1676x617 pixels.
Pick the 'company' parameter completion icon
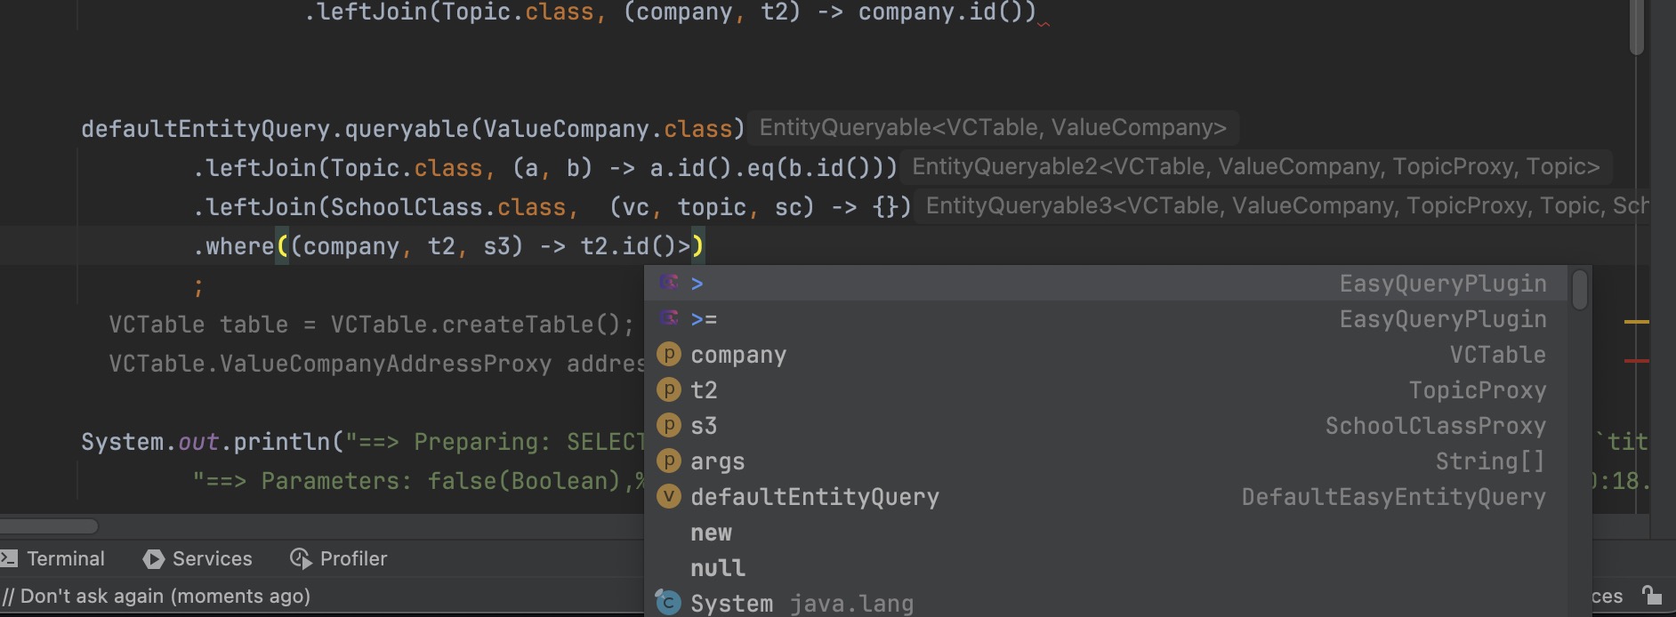click(668, 354)
